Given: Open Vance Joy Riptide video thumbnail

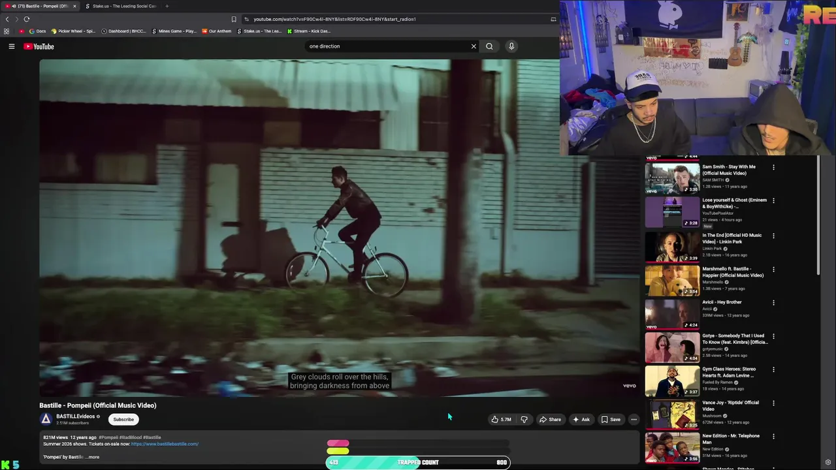Looking at the screenshot, I should [x=672, y=415].
